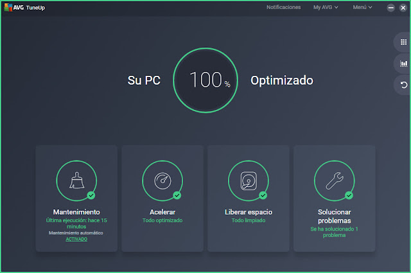Screen dimensions: 411x273
Task: Click the green checkmark on Solucionar problemas
Action: (349, 195)
